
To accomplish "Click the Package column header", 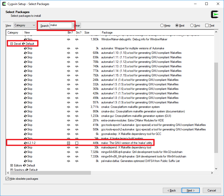I will pos(107,33).
